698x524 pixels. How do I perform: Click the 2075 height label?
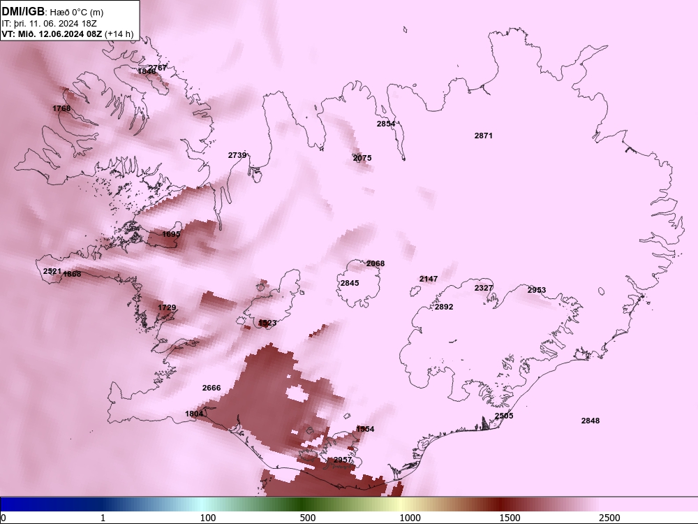click(362, 158)
